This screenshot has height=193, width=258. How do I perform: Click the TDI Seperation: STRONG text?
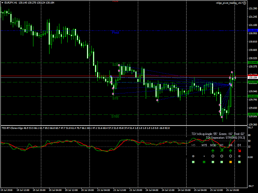(x=225, y=138)
